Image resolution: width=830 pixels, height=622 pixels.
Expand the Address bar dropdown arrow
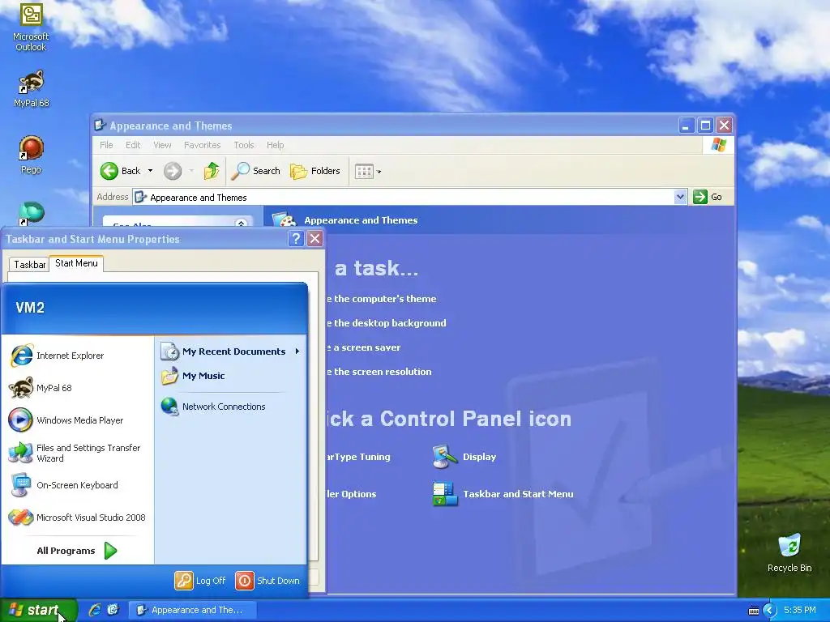[x=681, y=198]
